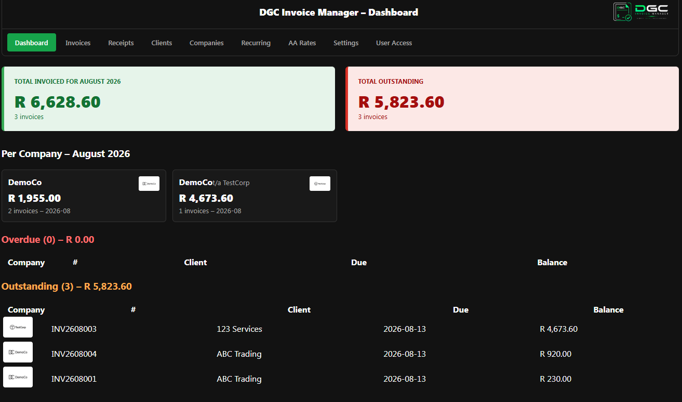Click "2 invoices – 2026-08" text
Viewport: 682px width, 402px height.
click(x=39, y=211)
